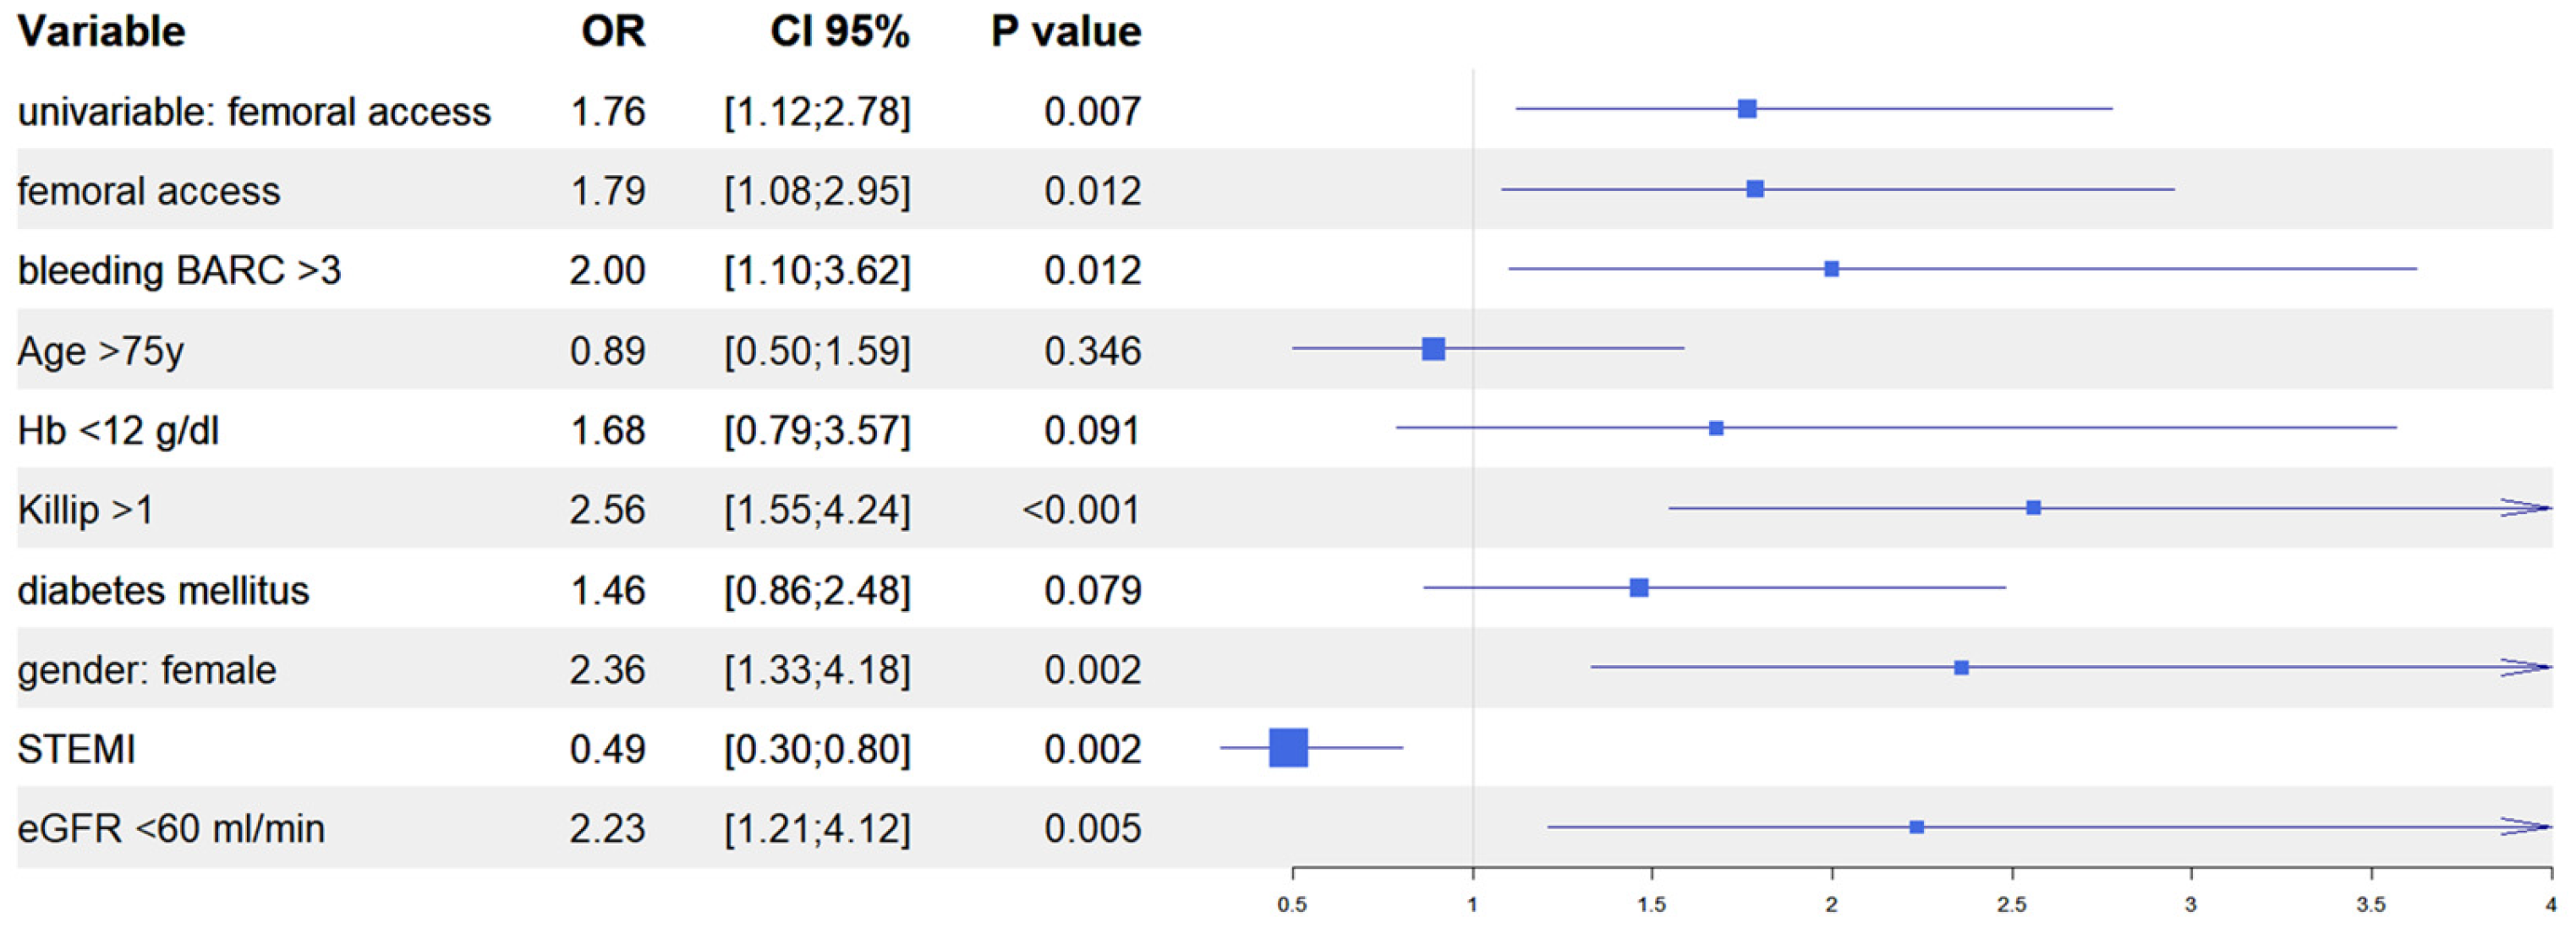Viewport: 2576px width, 928px height.
Task: Click the diabetes mellitus square marker
Action: point(1639,587)
